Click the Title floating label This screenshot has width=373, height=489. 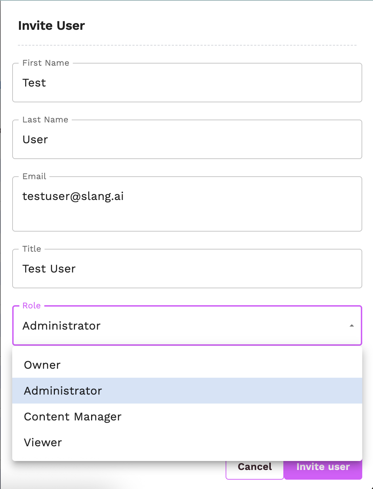[32, 249]
